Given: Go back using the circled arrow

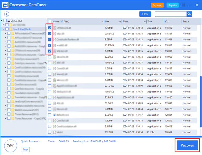Looking at the screenshot, I should [7, 14].
